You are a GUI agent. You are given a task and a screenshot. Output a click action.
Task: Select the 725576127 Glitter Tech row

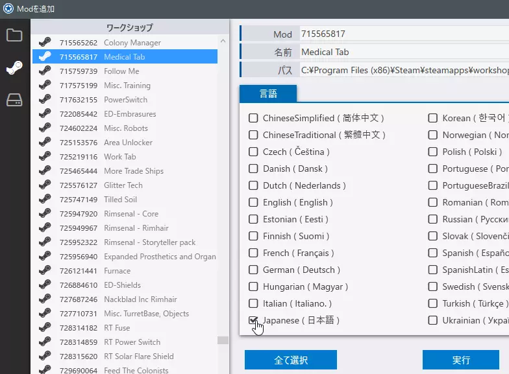125,185
